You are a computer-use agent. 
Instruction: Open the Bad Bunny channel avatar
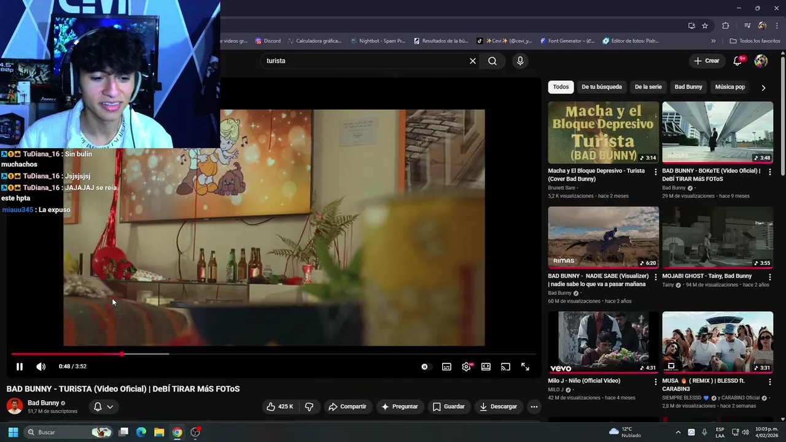(15, 406)
